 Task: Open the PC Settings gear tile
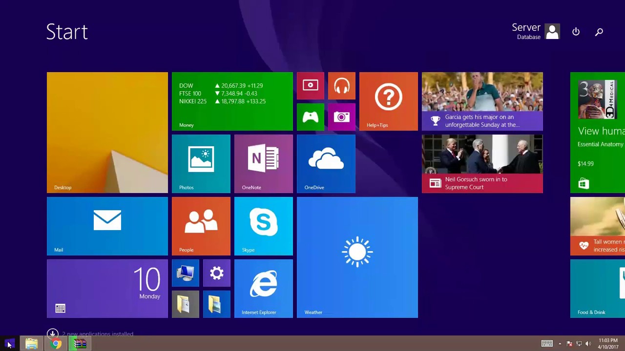click(217, 273)
